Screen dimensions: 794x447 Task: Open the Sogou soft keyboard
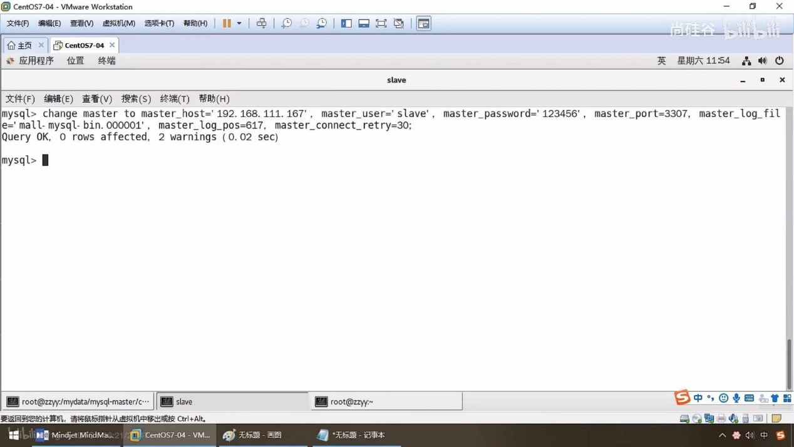coord(749,398)
